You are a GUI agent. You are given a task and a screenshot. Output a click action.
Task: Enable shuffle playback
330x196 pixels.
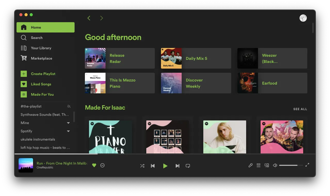tap(142, 166)
